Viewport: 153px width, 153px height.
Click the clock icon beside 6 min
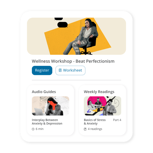click(33, 129)
